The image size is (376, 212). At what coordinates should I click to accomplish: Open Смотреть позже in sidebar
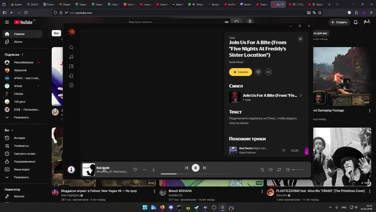(x=22, y=154)
